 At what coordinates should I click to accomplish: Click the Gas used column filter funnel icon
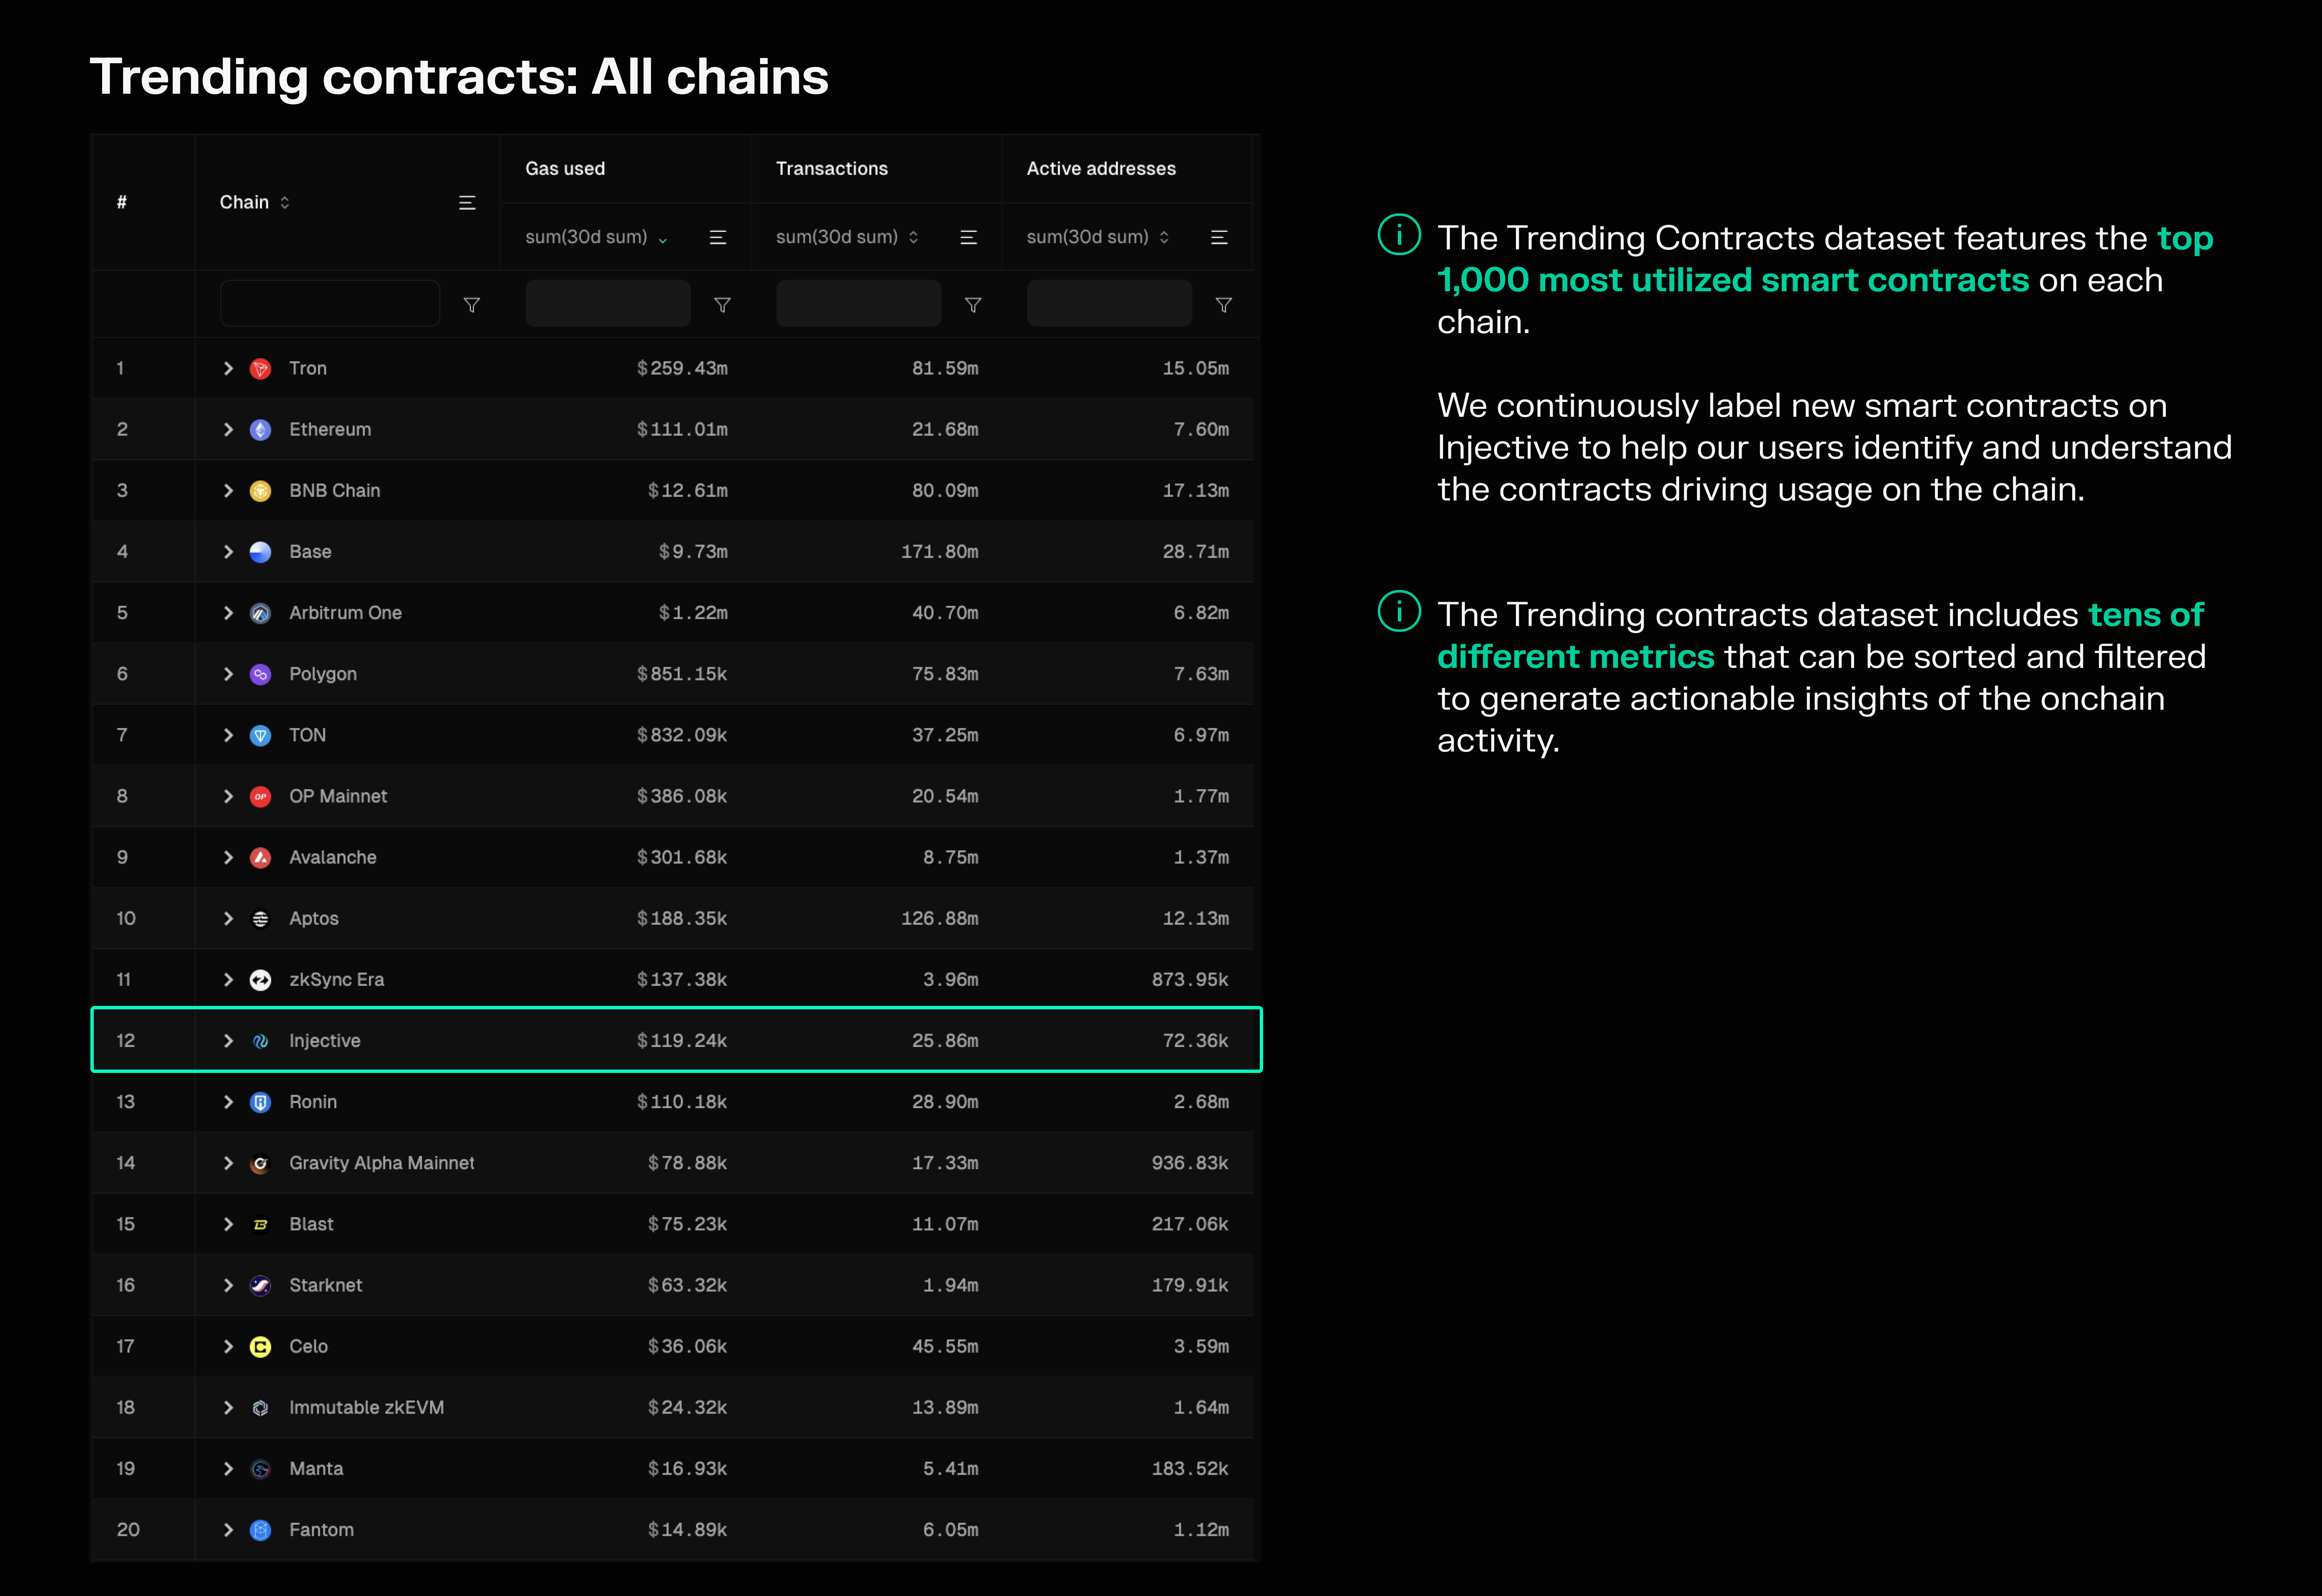tap(722, 305)
